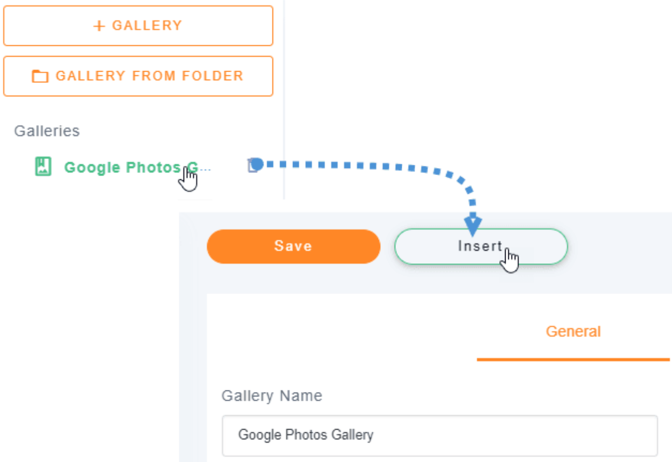Create a new gallery with + GALLERY
This screenshot has width=672, height=462.
tap(138, 26)
